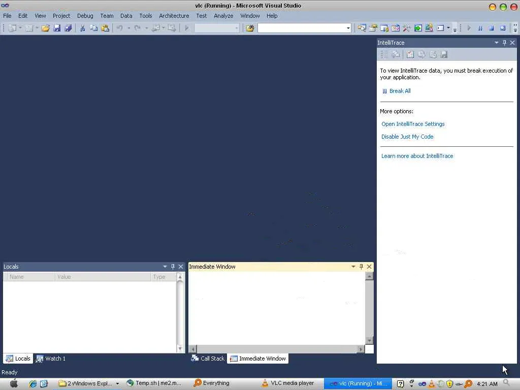Image resolution: width=520 pixels, height=390 pixels.
Task: Click the Save floppy disk icon
Action: pyautogui.click(x=57, y=28)
